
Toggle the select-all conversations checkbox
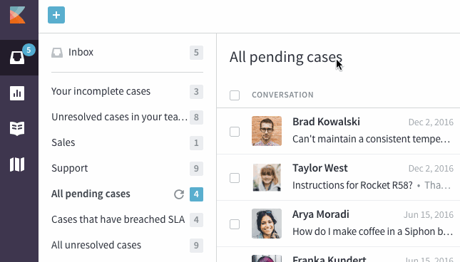tap(235, 95)
